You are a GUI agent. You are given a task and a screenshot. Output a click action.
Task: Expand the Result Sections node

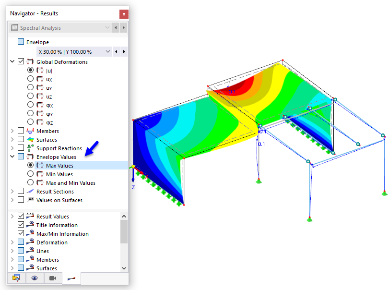pos(12,191)
